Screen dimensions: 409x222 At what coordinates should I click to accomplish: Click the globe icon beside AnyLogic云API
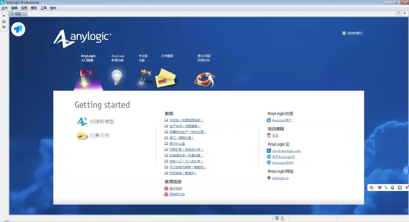269,163
